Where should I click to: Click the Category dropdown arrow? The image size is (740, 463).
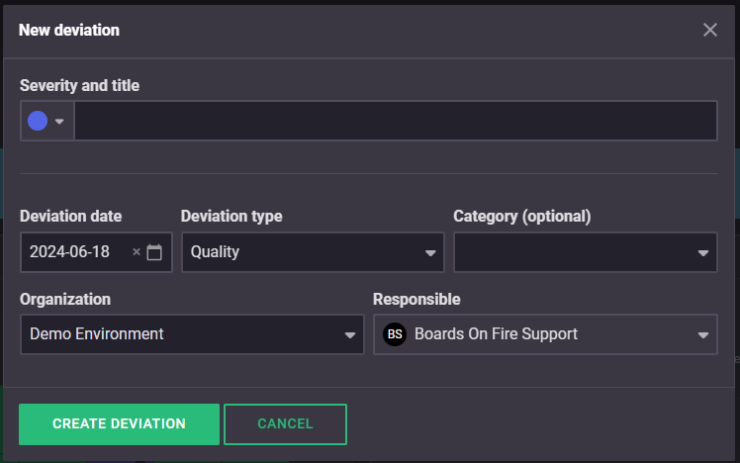pos(703,253)
